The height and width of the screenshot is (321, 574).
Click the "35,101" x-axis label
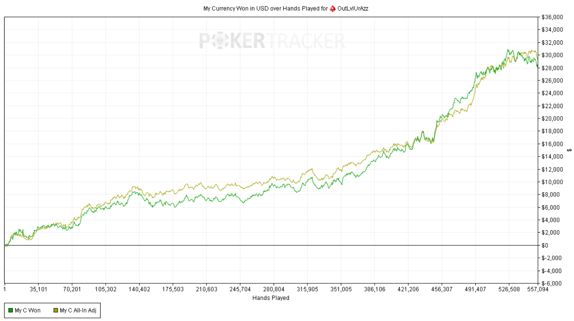38,289
